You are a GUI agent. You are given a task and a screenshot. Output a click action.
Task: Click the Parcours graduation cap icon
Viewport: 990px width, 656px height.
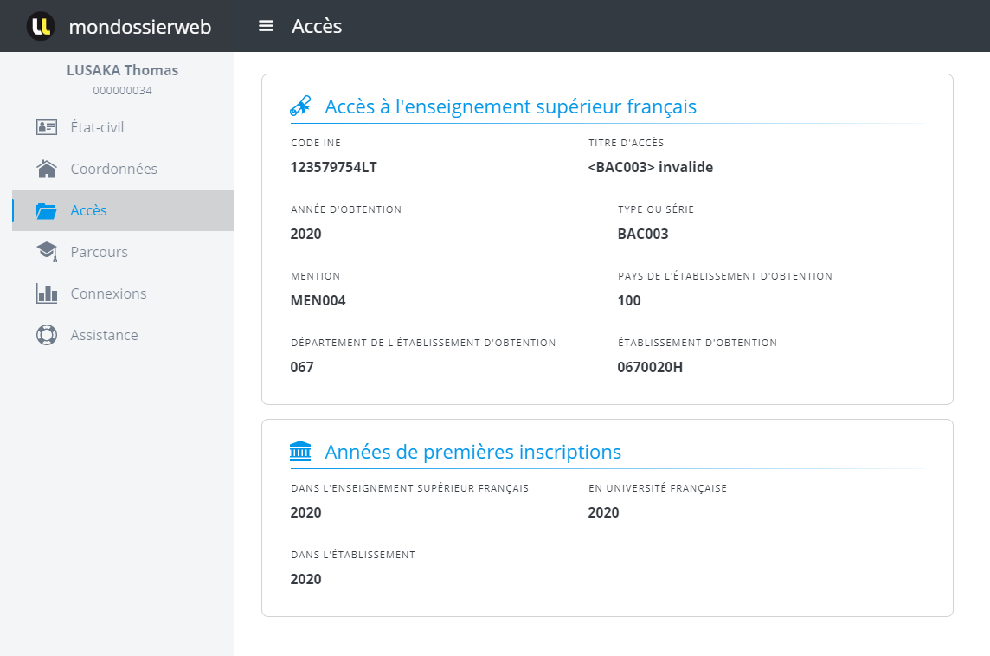coord(47,252)
